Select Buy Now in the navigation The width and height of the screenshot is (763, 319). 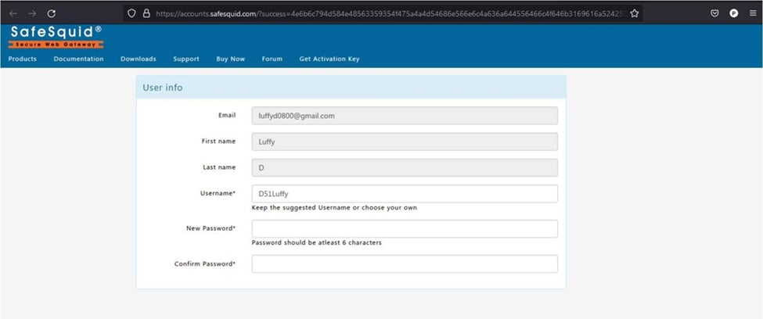pyautogui.click(x=231, y=59)
